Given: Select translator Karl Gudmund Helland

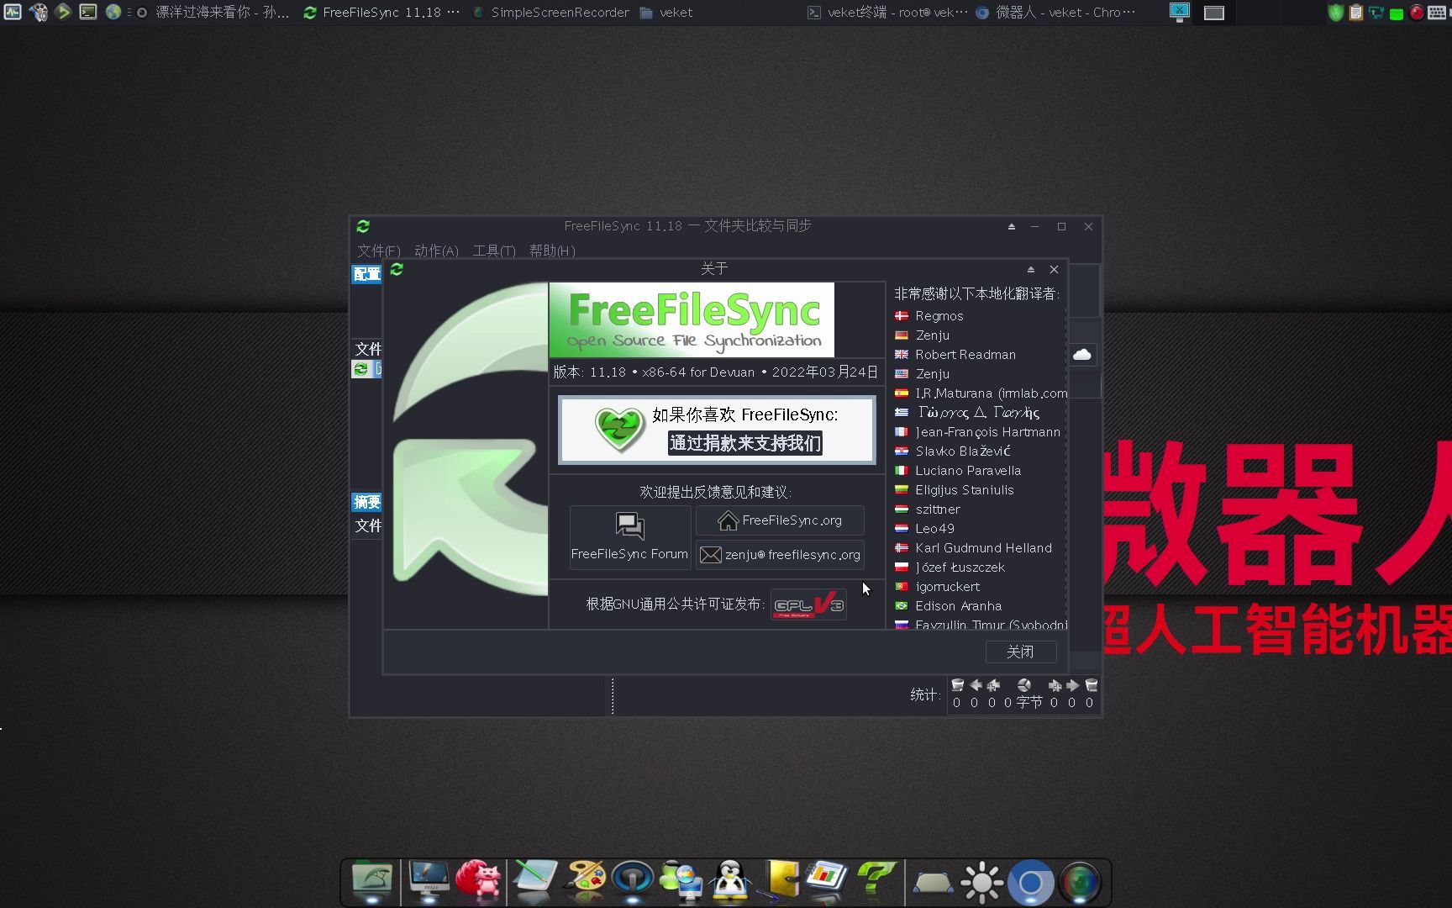Looking at the screenshot, I should click(983, 548).
